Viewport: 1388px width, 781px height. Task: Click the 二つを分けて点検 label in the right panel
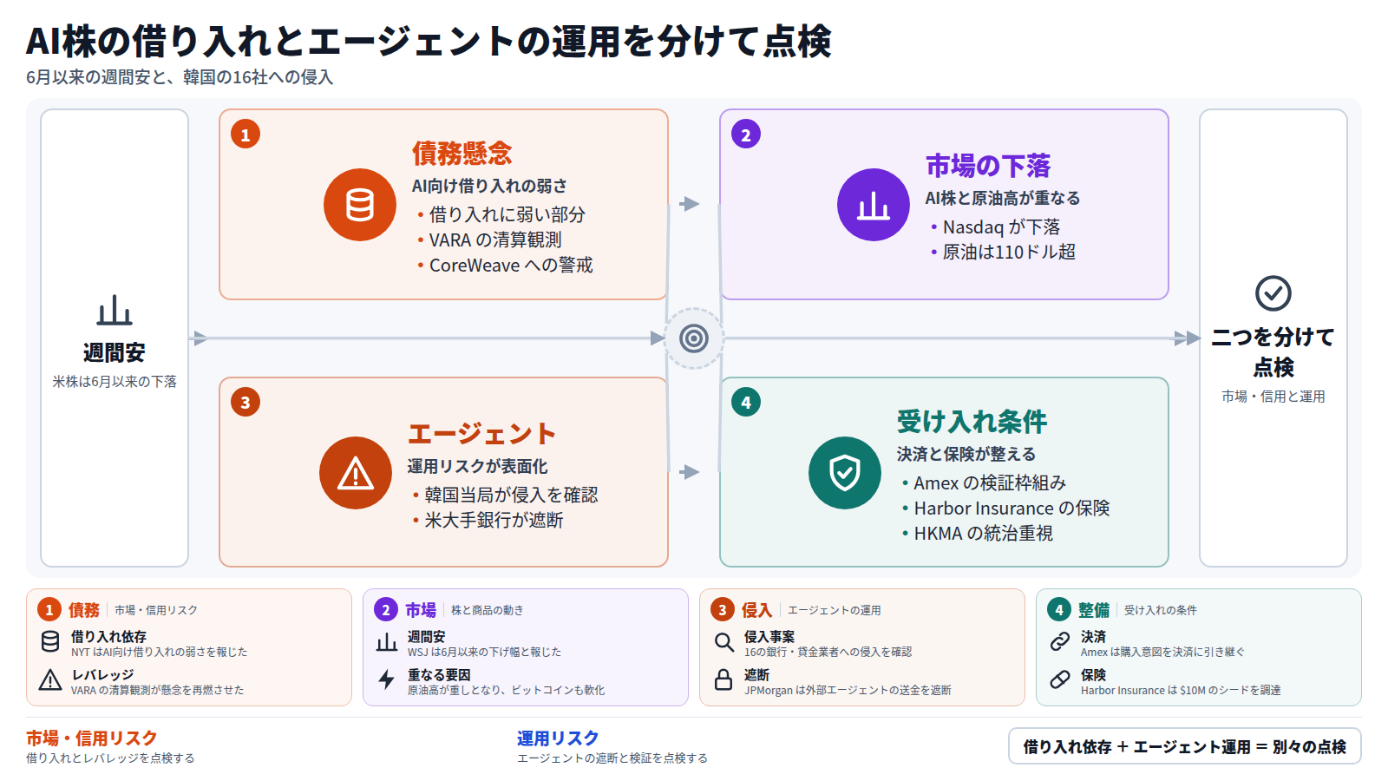pyautogui.click(x=1273, y=351)
